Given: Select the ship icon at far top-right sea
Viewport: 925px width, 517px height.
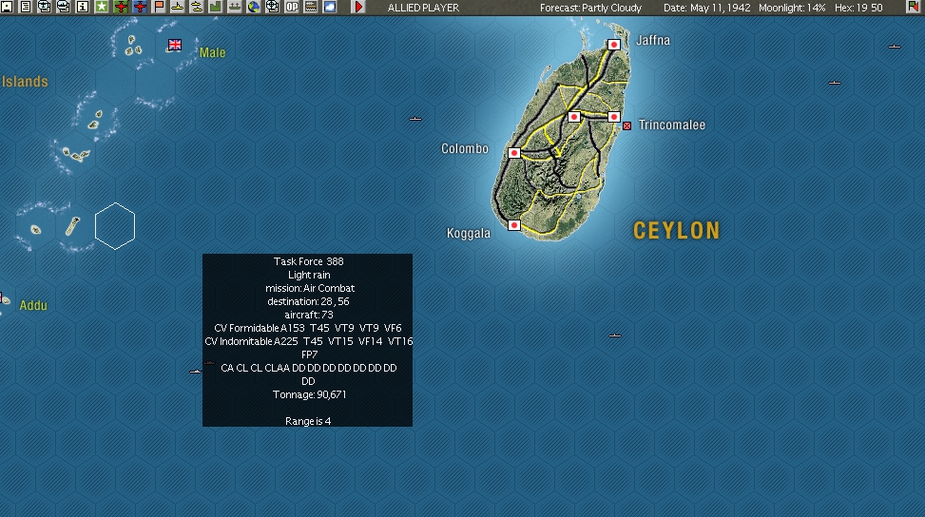Looking at the screenshot, I should click(x=895, y=47).
